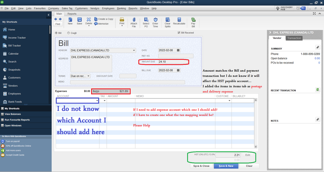Switch to the Items tab
The height and width of the screenshot is (172, 324).
click(111, 91)
